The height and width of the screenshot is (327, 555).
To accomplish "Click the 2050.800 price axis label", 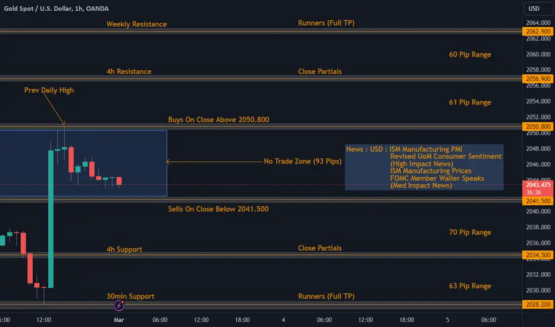I will tap(538, 127).
